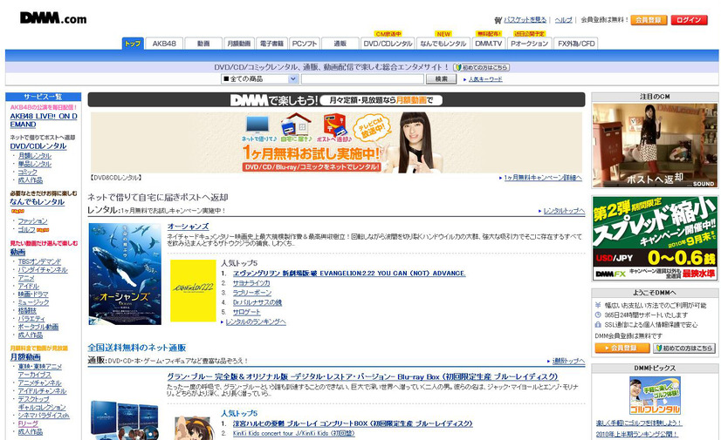Image resolution: width=721 pixels, height=440 pixels.
Task: Play the featured CM video thumbnail
Action: (x=655, y=145)
